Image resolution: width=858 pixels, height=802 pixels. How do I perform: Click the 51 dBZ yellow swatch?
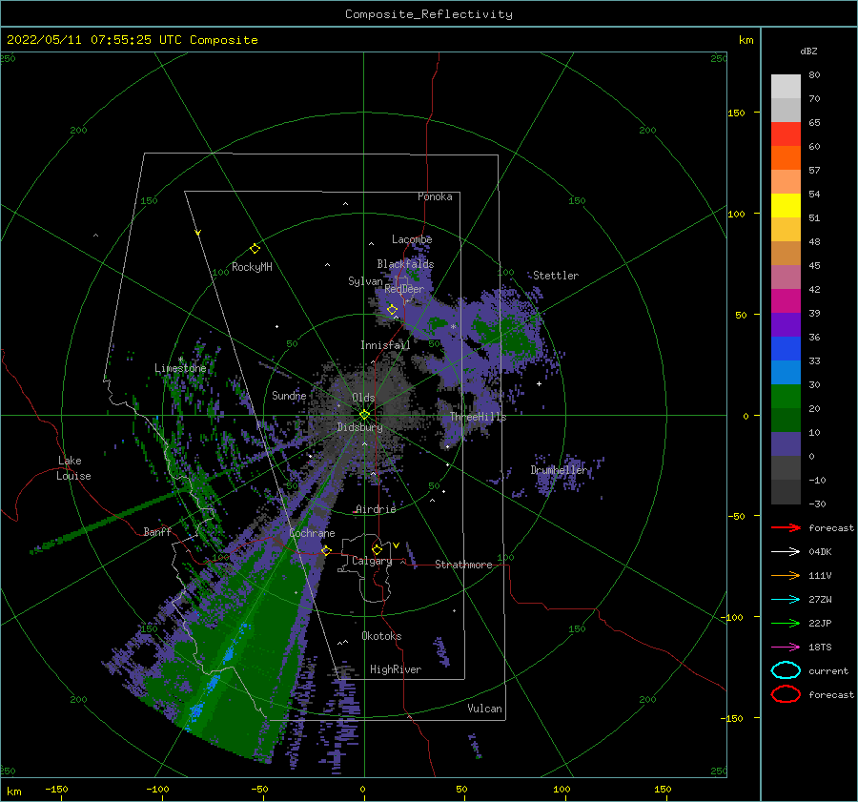[x=786, y=205]
